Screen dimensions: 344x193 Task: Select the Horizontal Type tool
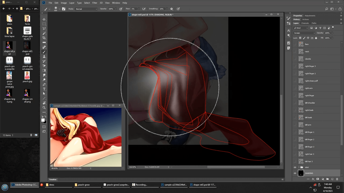(x=44, y=89)
